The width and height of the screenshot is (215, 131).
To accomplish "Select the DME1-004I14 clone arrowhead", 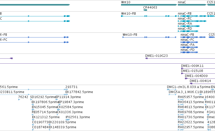I will [x=191, y=83].
